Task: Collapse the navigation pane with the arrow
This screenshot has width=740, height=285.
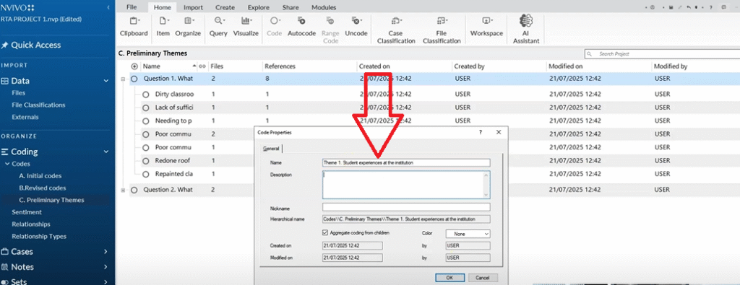Action: (x=108, y=7)
